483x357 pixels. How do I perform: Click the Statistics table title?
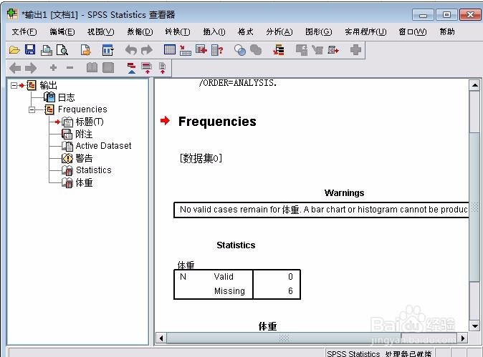pyautogui.click(x=236, y=245)
